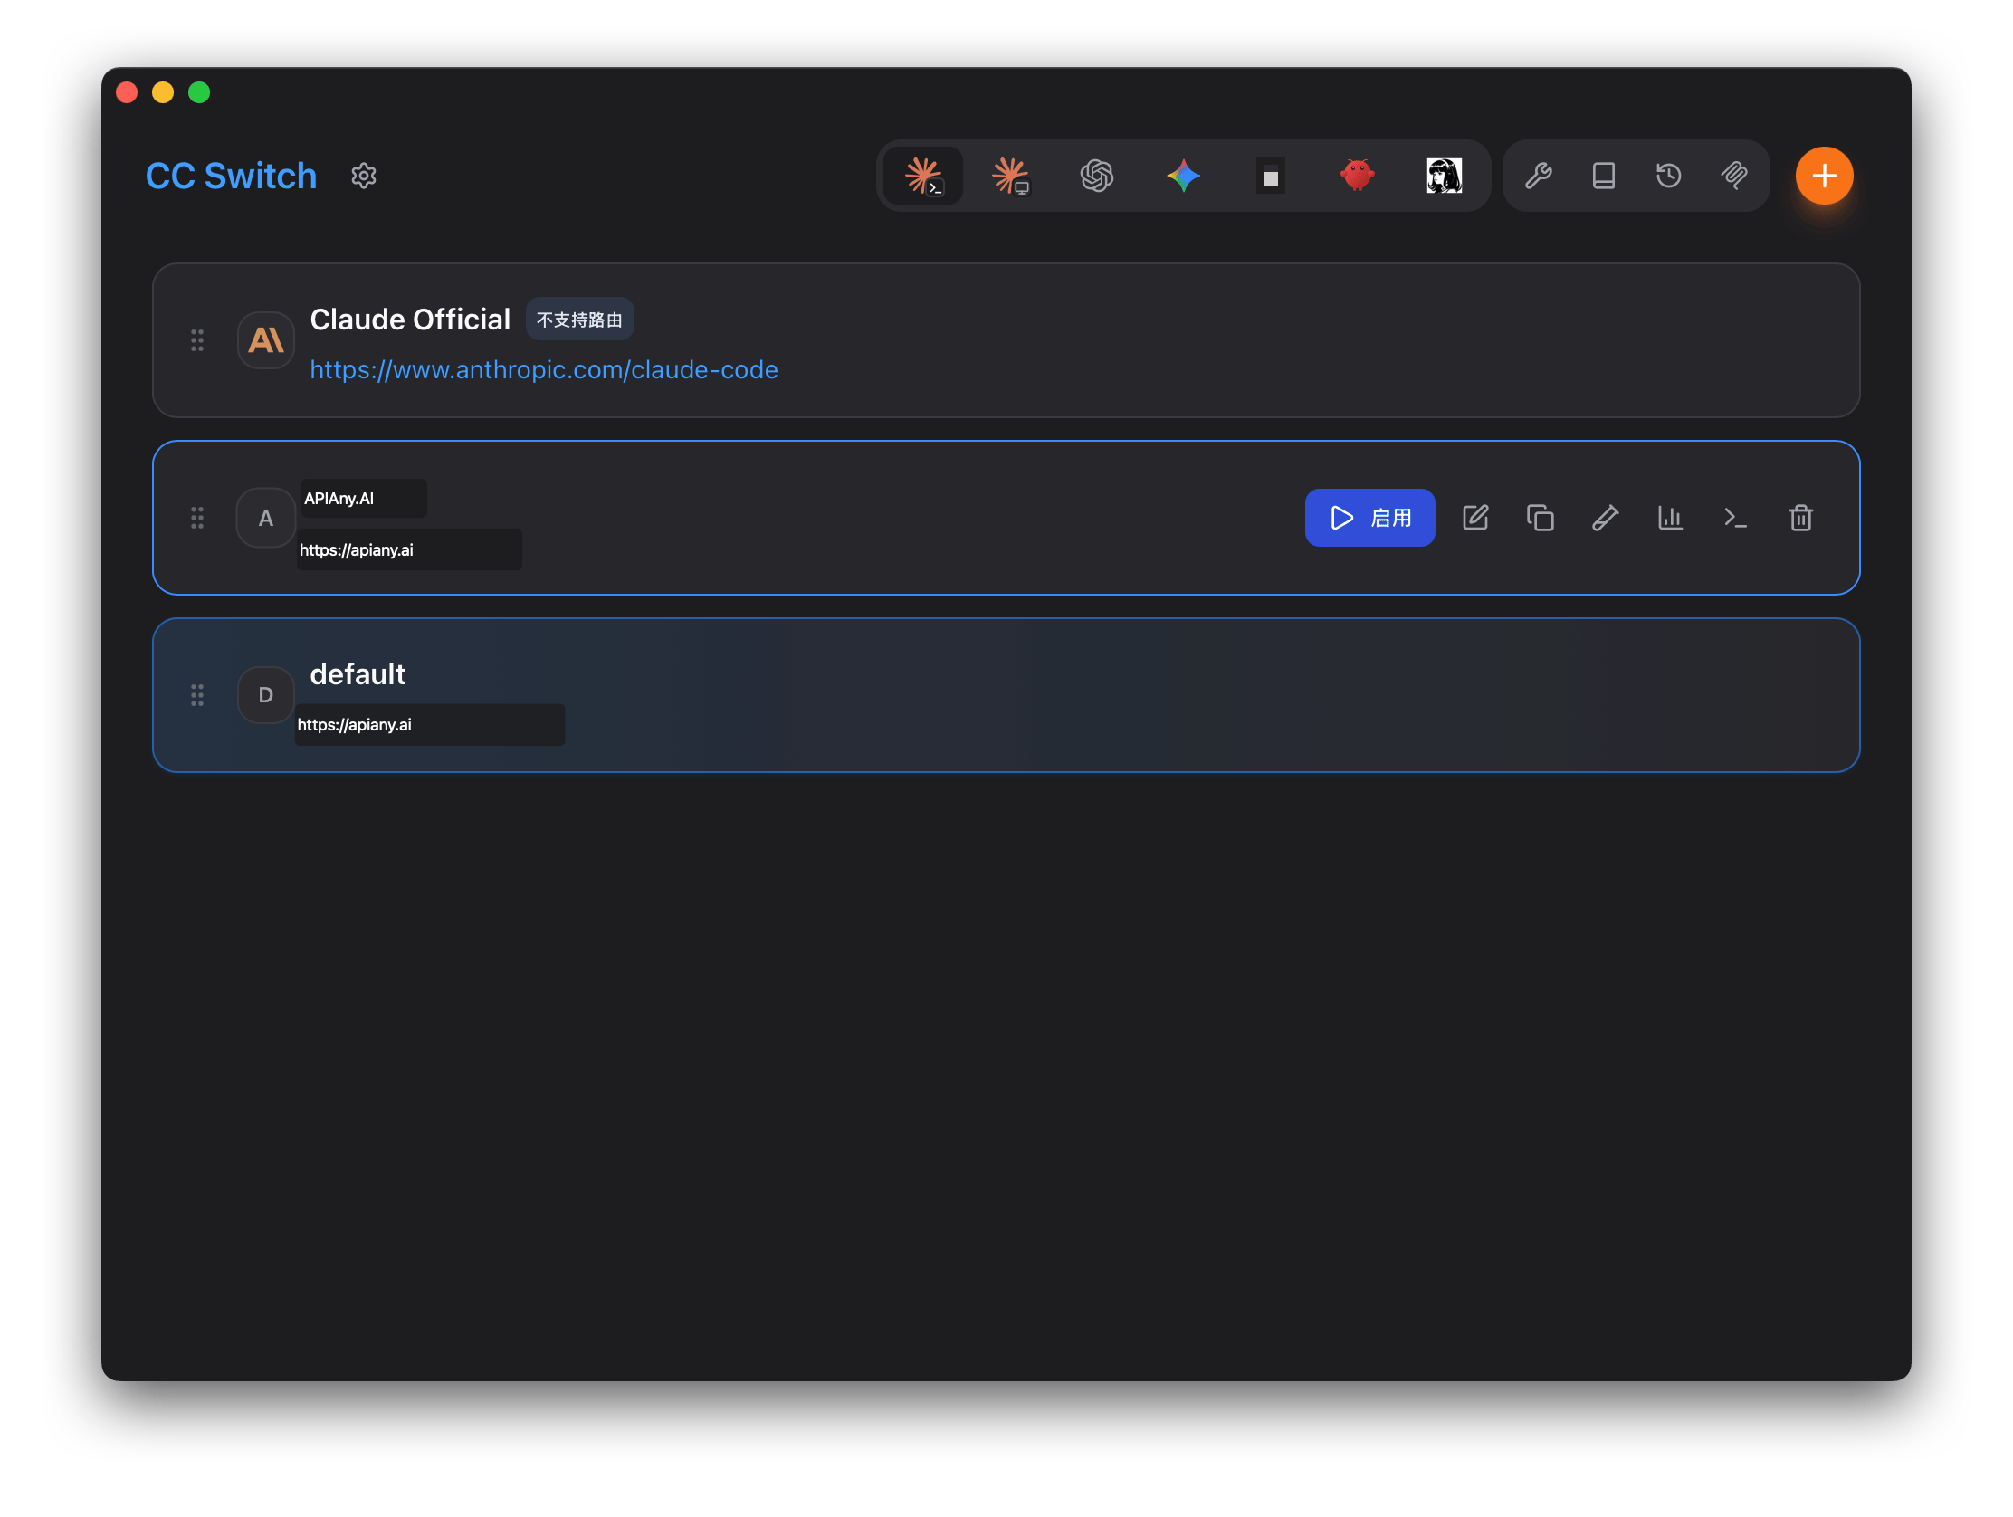
Task: Delete the APIAny.AI provider
Action: 1800,518
